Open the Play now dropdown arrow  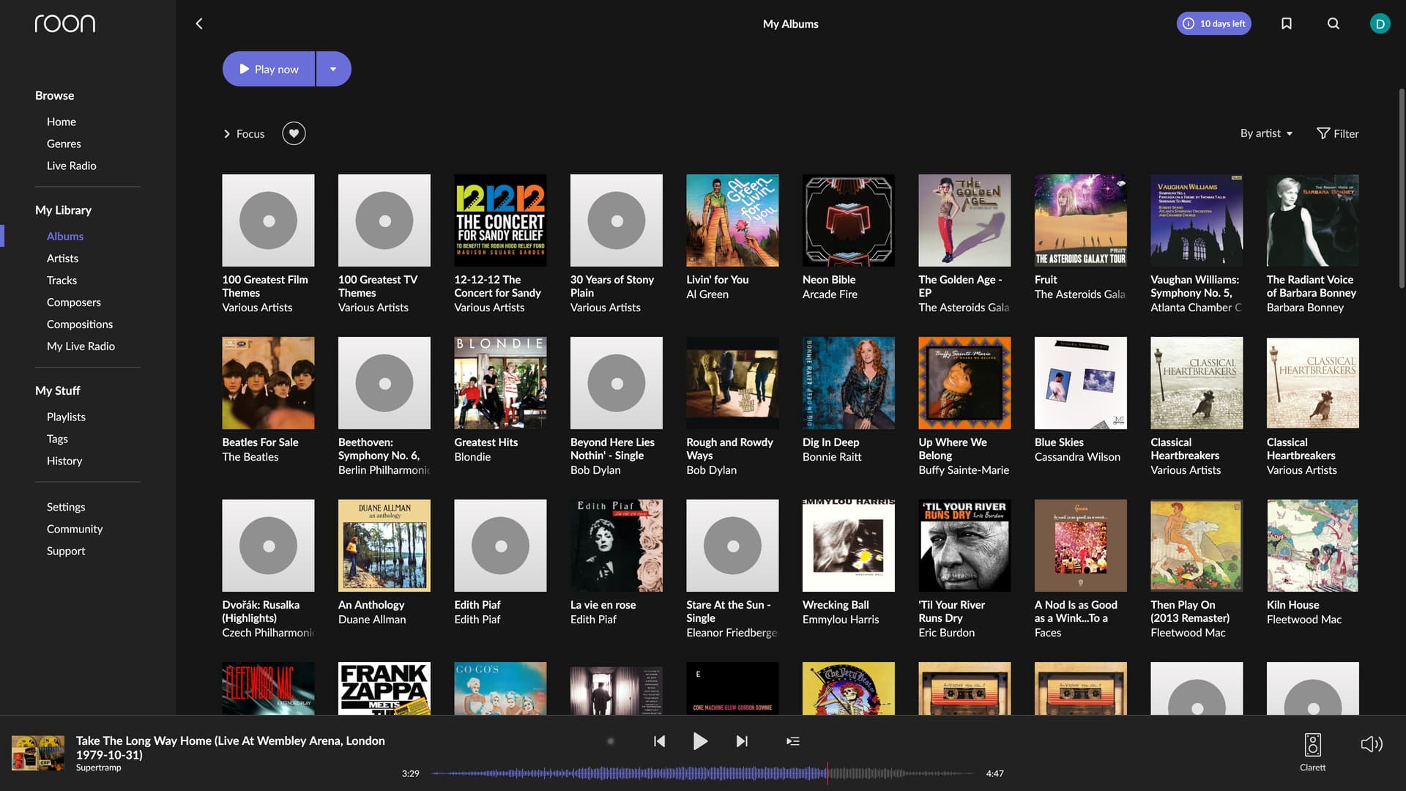[x=333, y=69]
